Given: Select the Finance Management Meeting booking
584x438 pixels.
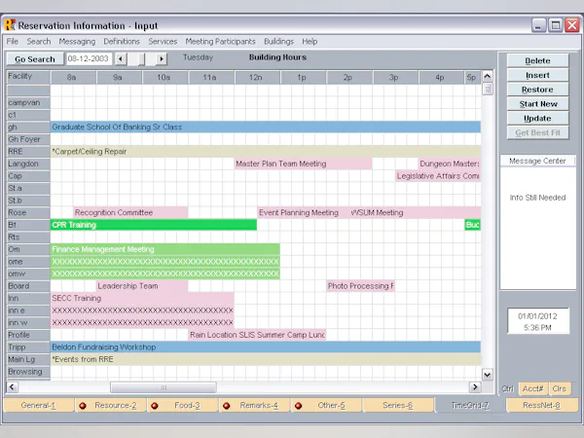Looking at the screenshot, I should coord(165,249).
